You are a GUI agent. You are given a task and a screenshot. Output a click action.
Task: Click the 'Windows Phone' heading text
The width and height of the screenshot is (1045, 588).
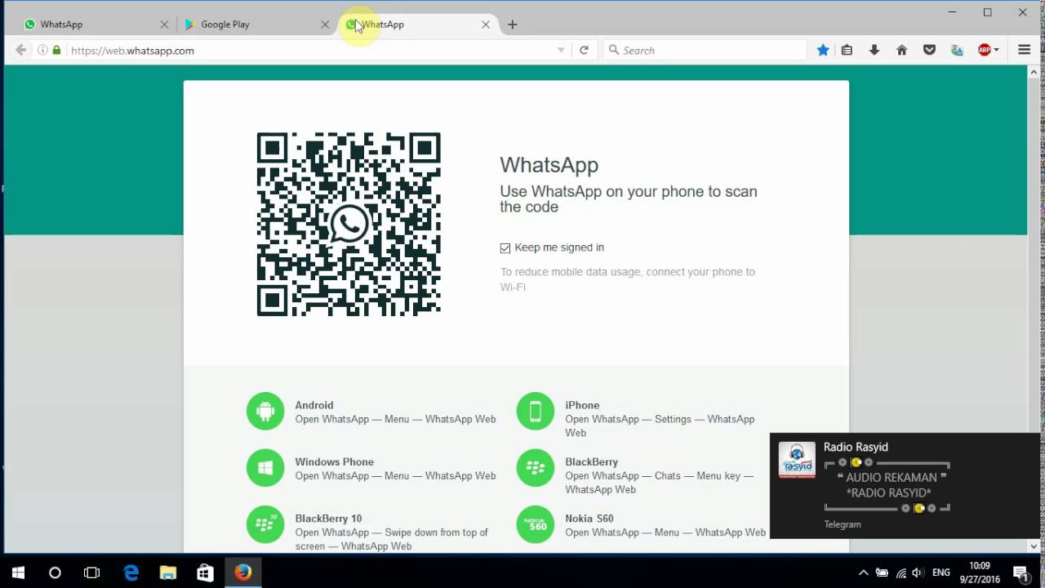click(335, 461)
